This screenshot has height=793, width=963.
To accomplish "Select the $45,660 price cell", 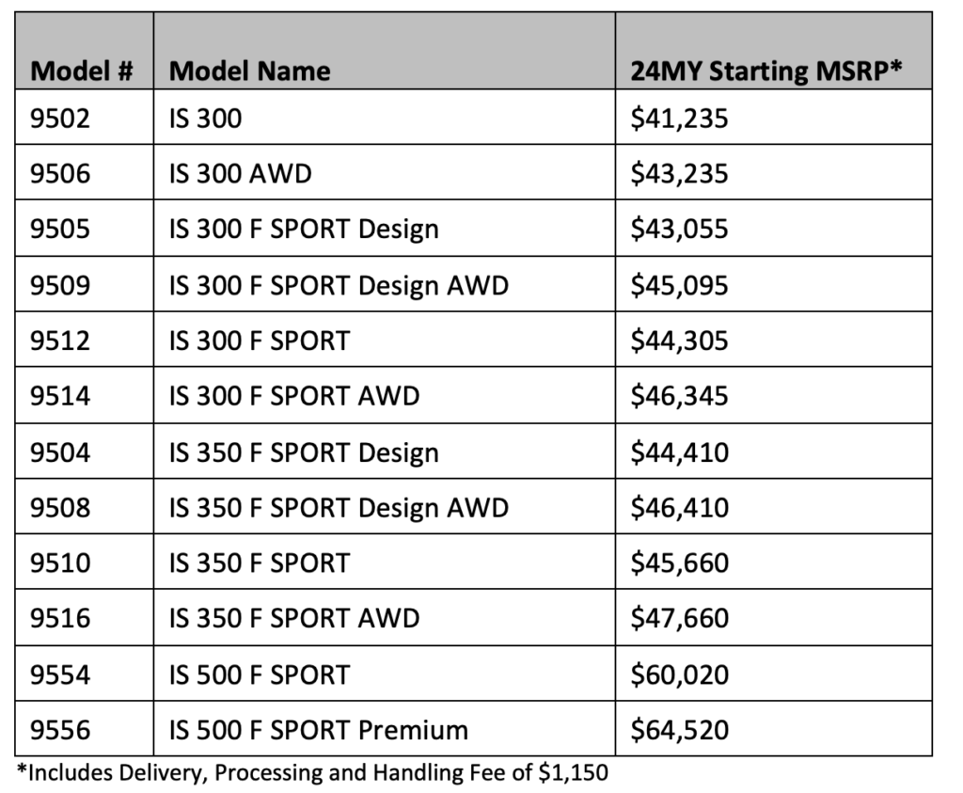I will [x=679, y=563].
